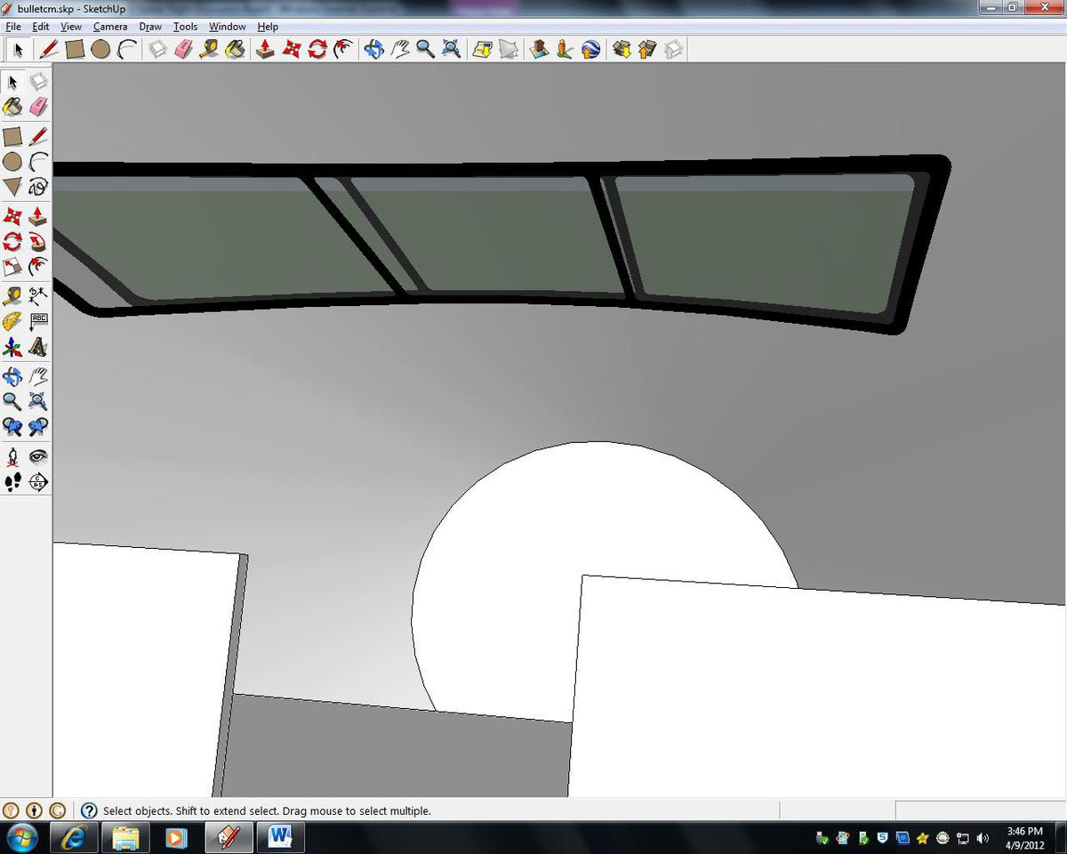
Task: Open the Camera menu
Action: click(111, 27)
